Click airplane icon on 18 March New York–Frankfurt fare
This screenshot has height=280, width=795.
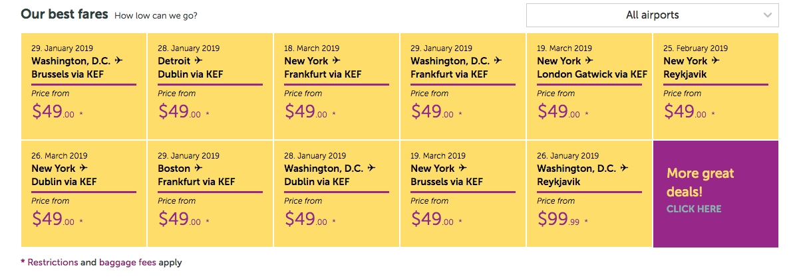pos(337,61)
